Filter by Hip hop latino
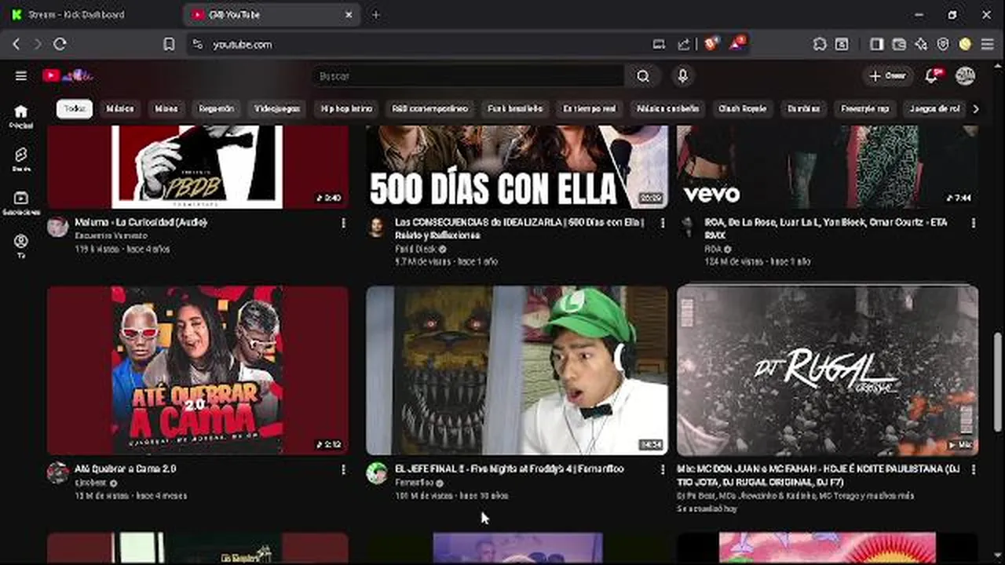The height and width of the screenshot is (565, 1005). tap(346, 109)
